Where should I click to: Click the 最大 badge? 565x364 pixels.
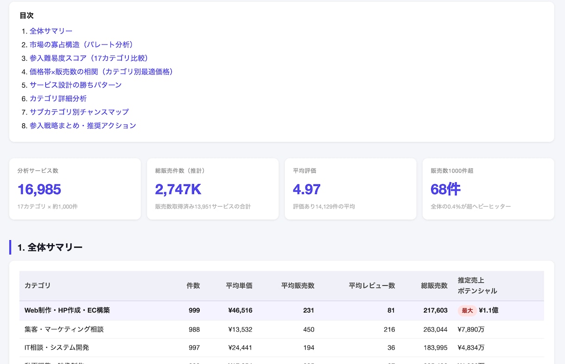(x=467, y=311)
